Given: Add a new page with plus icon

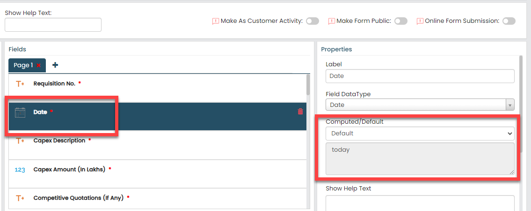Looking at the screenshot, I should 55,65.
